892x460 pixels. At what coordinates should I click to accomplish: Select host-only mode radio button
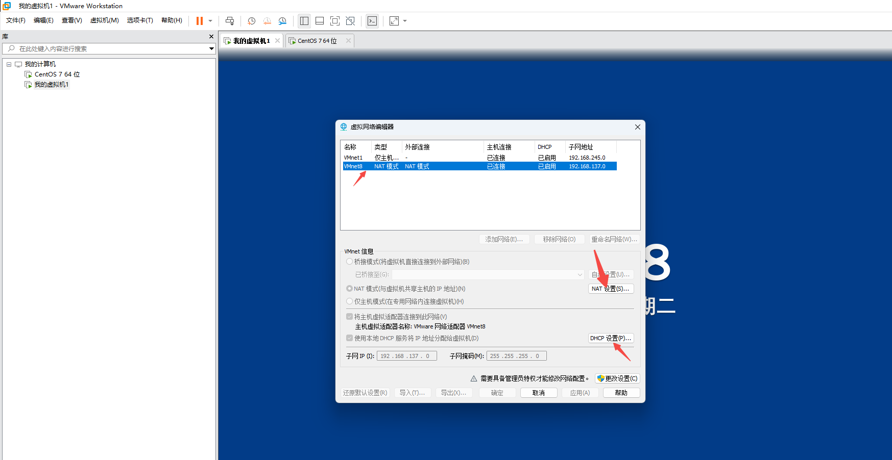349,301
